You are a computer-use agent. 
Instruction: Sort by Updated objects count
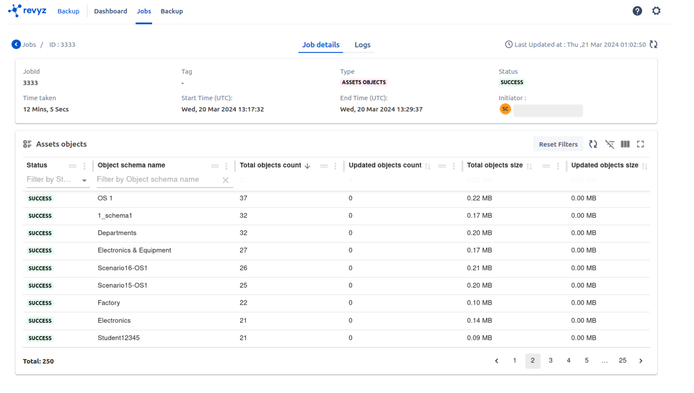[428, 166]
